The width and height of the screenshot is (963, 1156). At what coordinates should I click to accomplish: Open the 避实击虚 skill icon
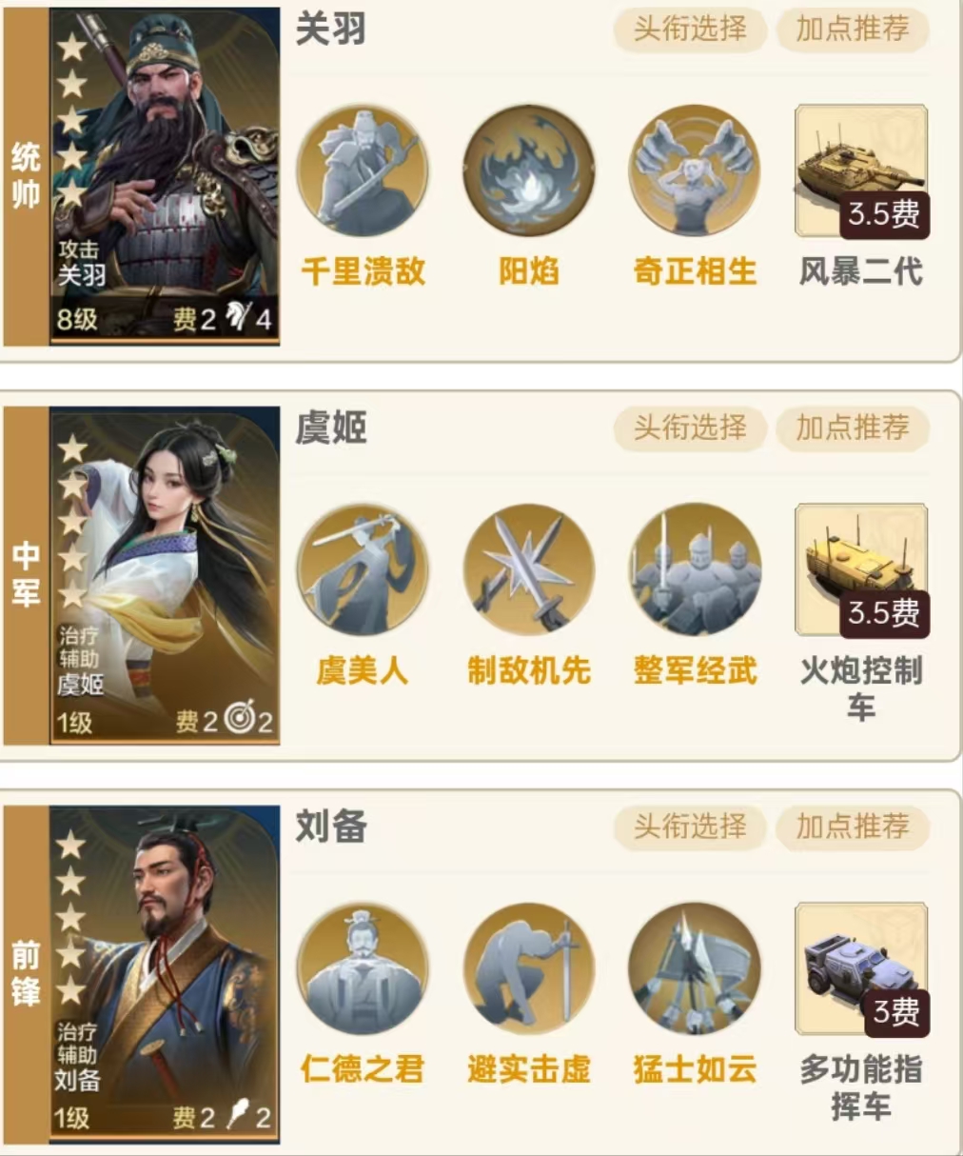point(528,969)
